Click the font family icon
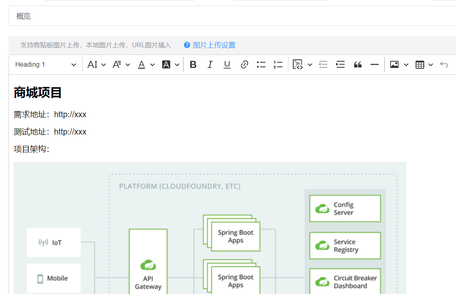Viewport: 456px width, 294px height. (x=117, y=65)
